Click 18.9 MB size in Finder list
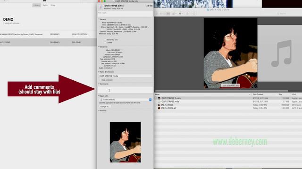302x169 pixels. pos(285,108)
